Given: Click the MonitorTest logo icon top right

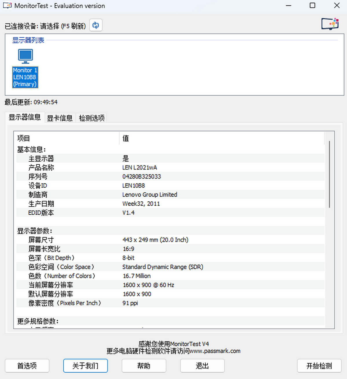Looking at the screenshot, I should point(330,24).
